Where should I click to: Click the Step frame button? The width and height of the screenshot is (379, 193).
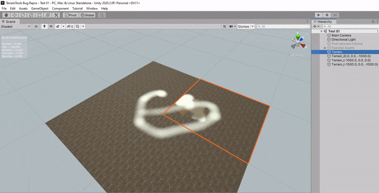coord(335,15)
